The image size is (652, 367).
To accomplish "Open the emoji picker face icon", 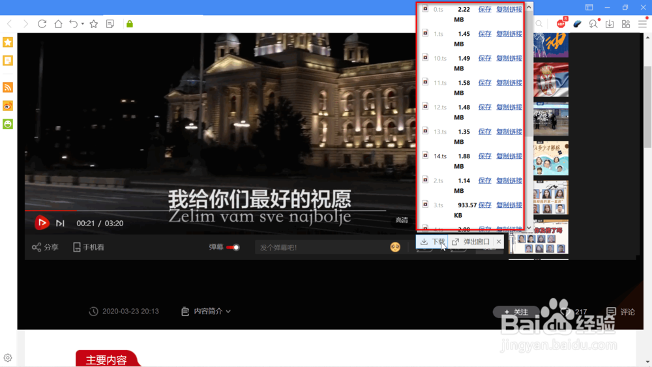I will (x=395, y=247).
